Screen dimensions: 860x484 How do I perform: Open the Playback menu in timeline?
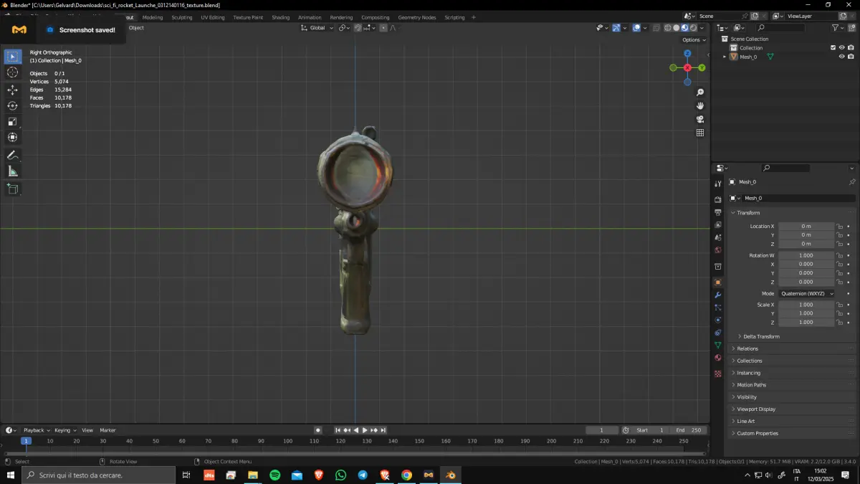(36, 430)
